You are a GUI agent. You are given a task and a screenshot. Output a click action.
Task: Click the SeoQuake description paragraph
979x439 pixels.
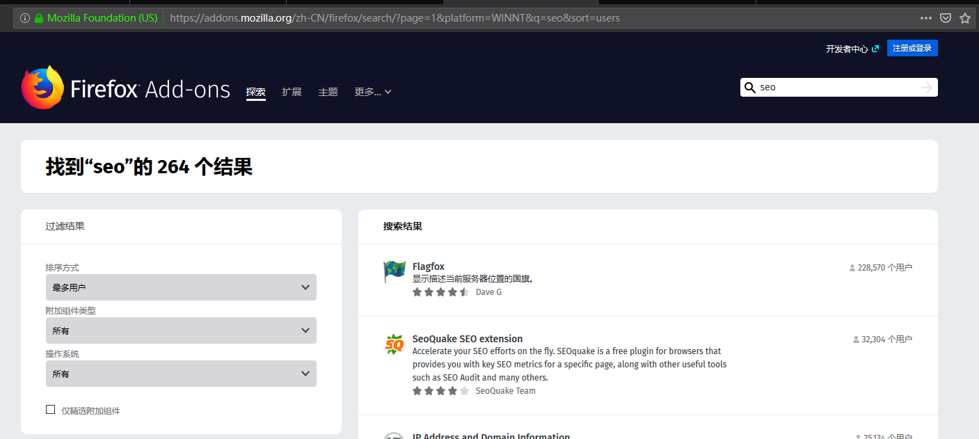click(x=570, y=365)
